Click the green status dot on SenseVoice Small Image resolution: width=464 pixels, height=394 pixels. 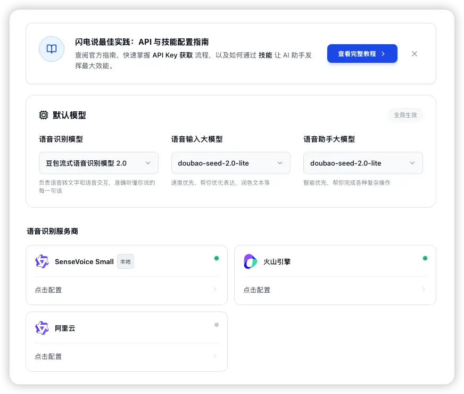pos(217,258)
